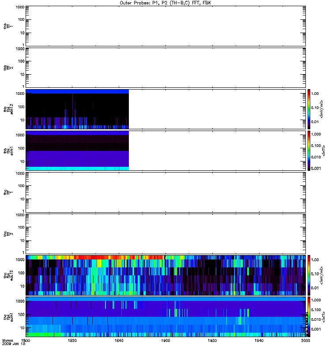Click the 1840 time axis label

click(119, 341)
